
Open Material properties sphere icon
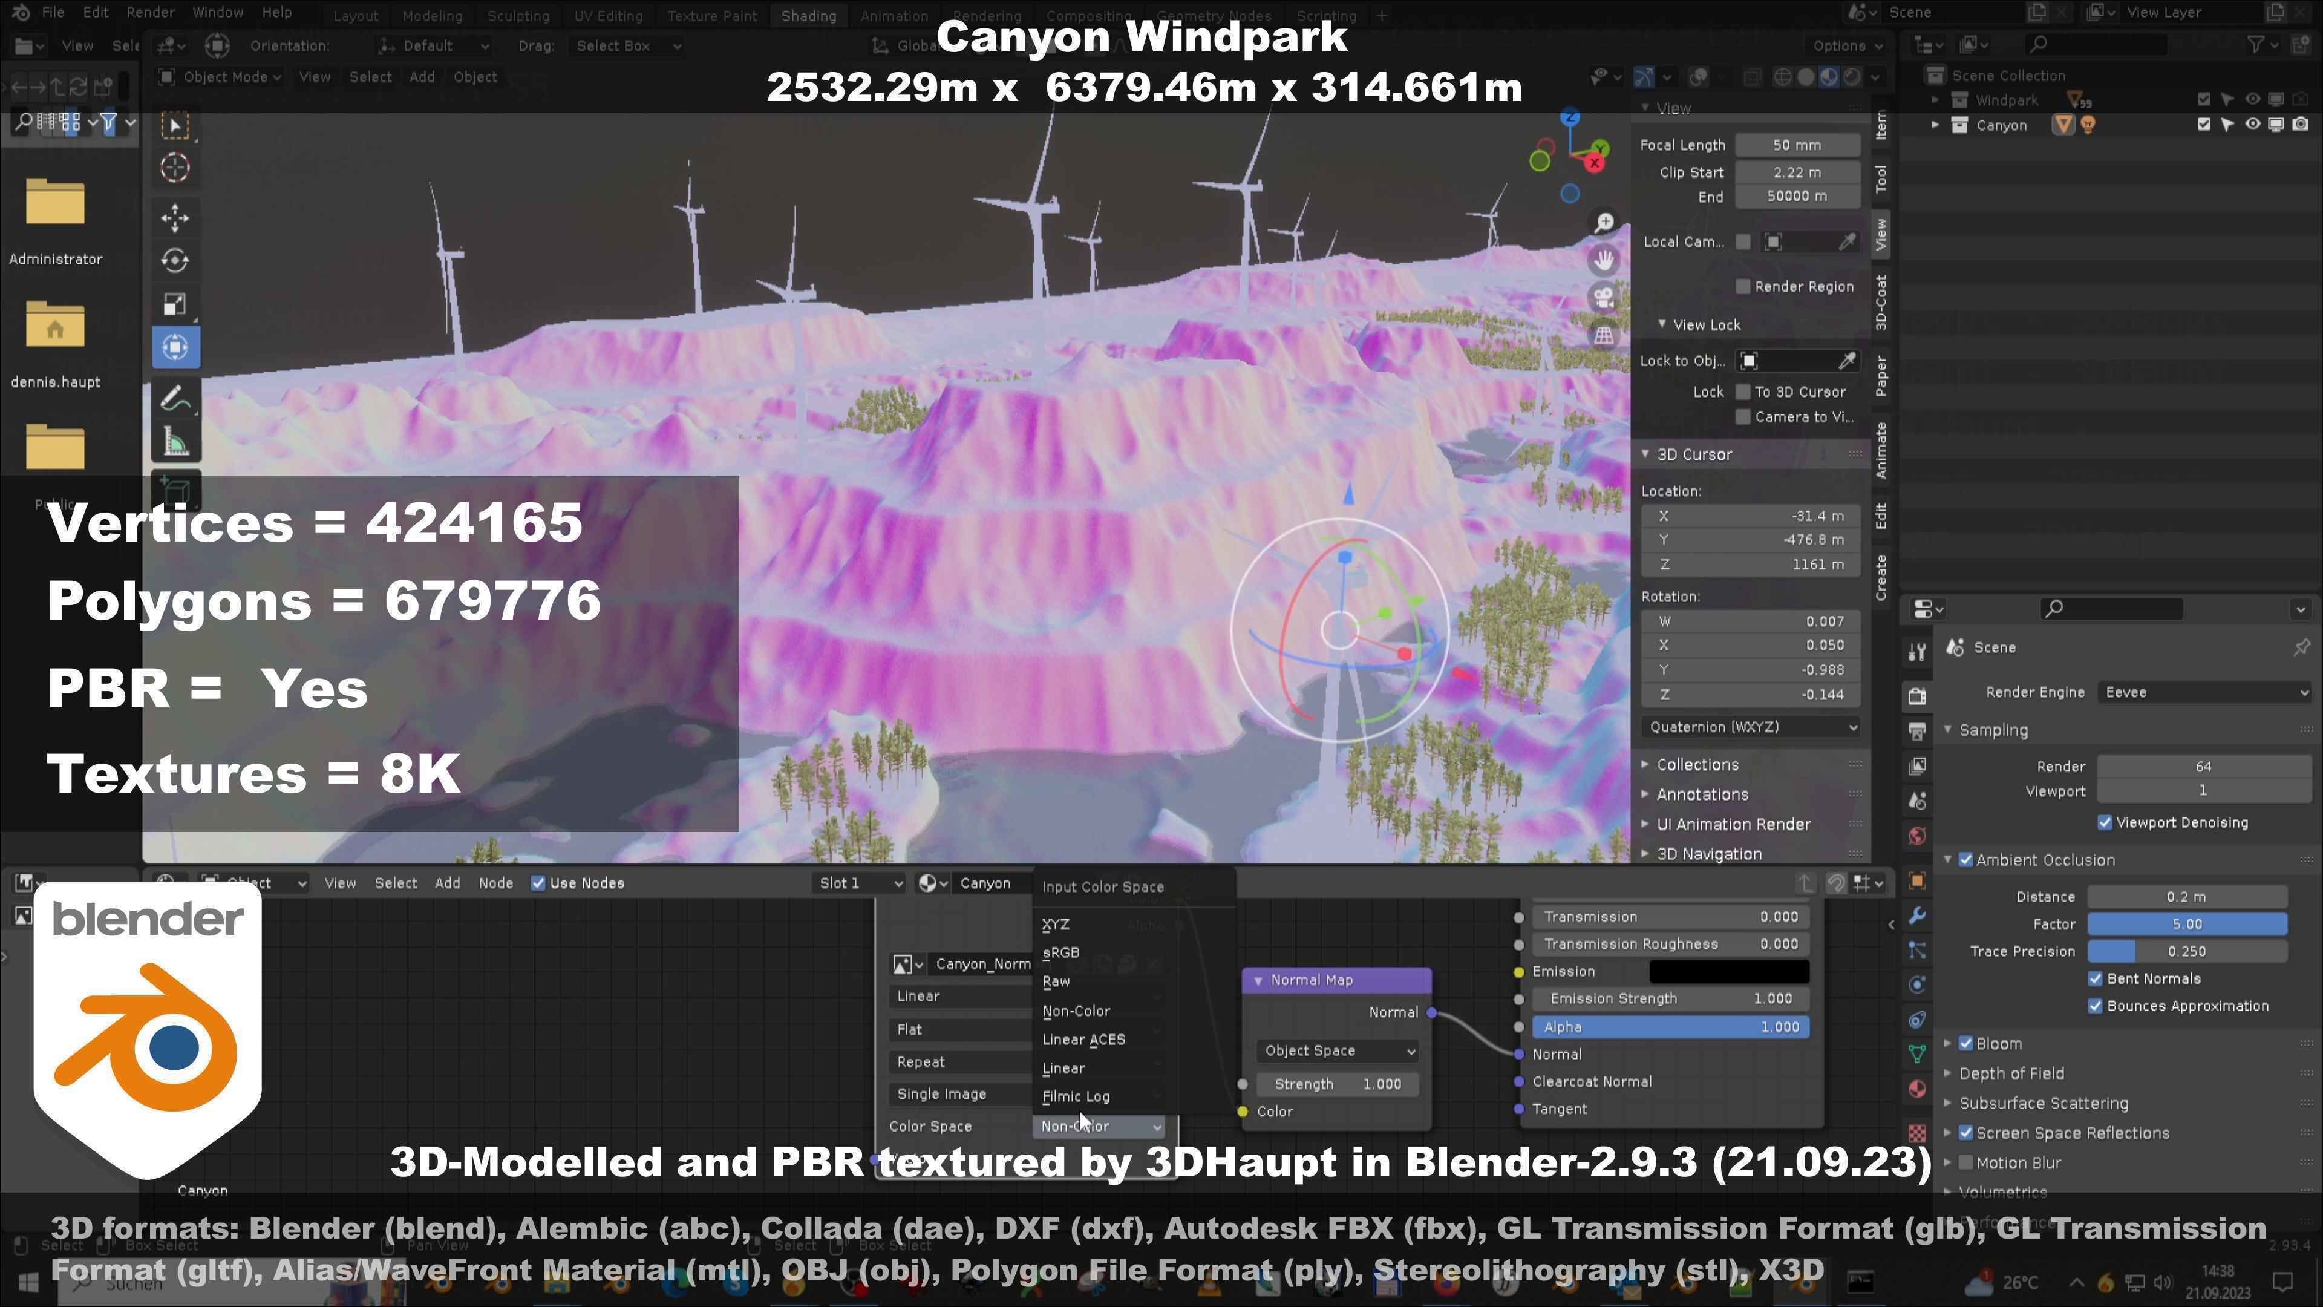point(1917,1089)
